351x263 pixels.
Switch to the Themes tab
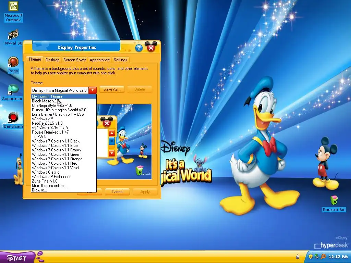click(x=35, y=59)
